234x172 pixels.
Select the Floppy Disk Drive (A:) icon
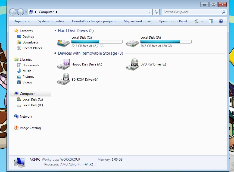coord(63,64)
